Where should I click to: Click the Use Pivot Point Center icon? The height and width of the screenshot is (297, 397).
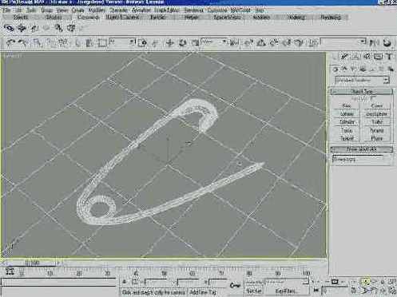click(x=234, y=42)
